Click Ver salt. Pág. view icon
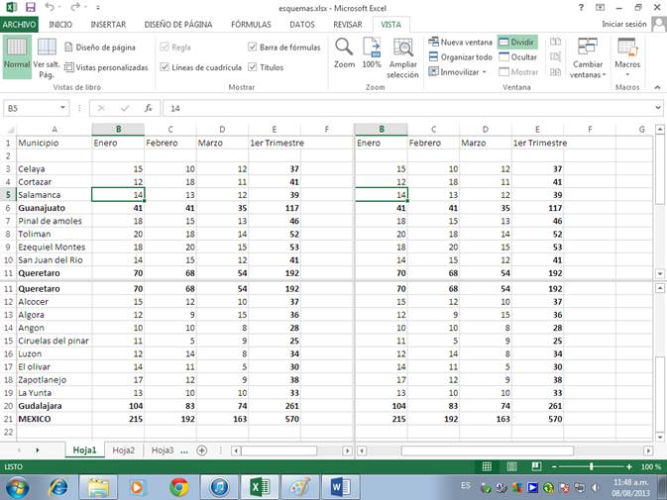 tap(47, 57)
